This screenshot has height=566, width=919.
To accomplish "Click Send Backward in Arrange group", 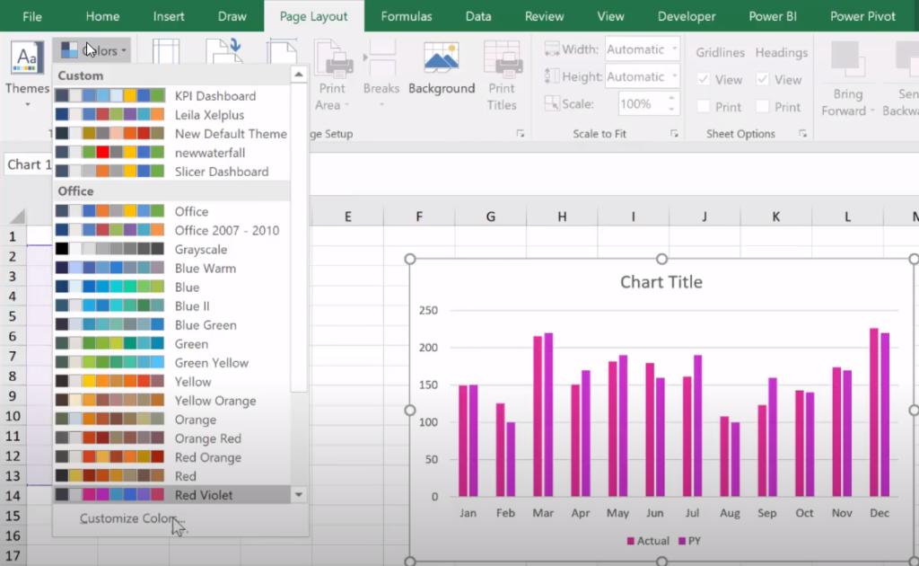I will (901, 85).
